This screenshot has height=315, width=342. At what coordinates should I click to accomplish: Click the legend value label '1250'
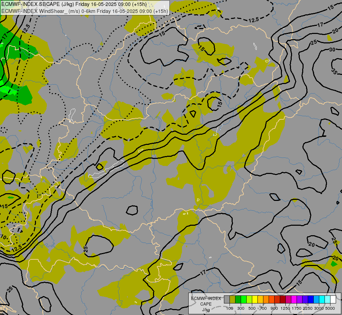pyautogui.click(x=285, y=308)
